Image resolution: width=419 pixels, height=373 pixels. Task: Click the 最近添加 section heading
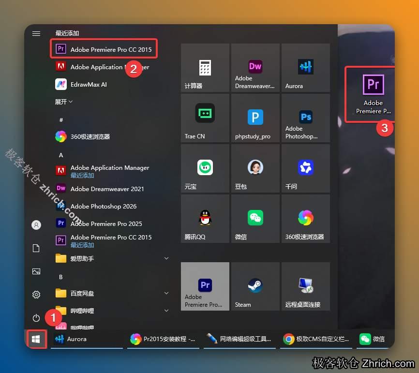click(67, 33)
